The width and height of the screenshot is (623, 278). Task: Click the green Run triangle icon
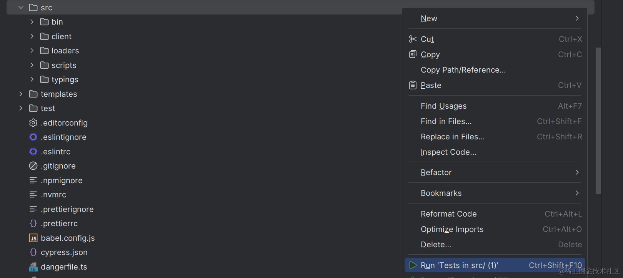413,265
